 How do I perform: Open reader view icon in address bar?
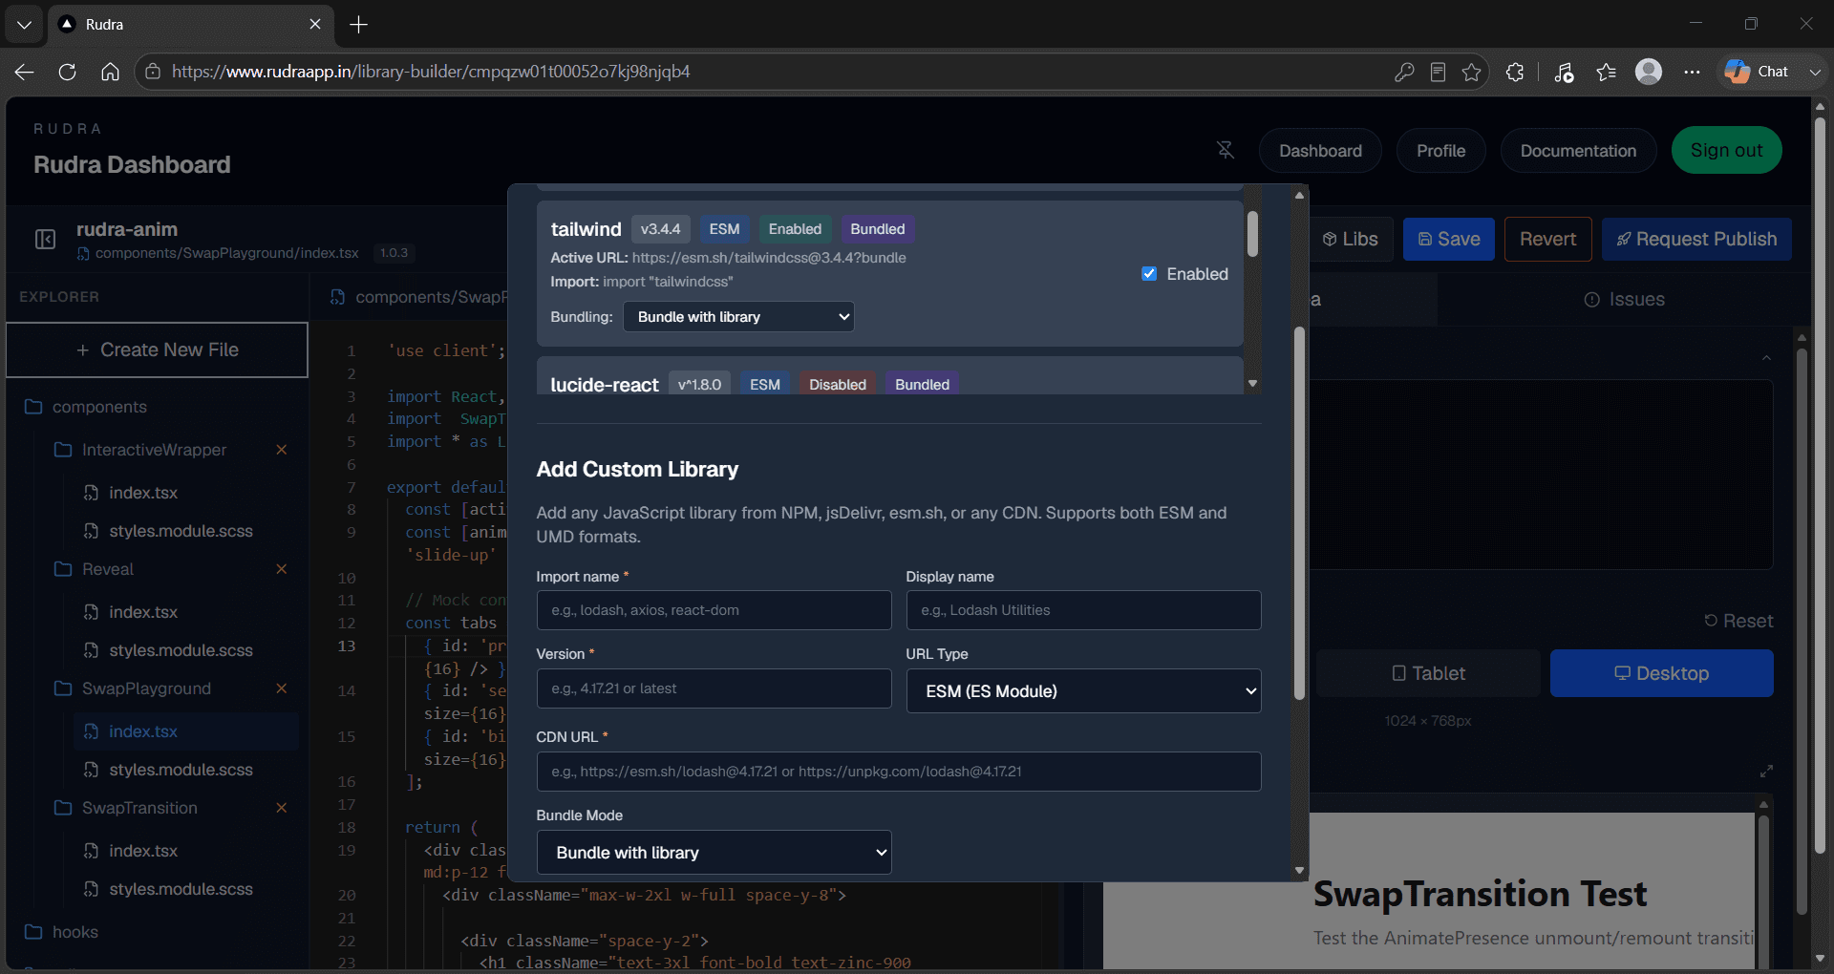click(x=1438, y=72)
